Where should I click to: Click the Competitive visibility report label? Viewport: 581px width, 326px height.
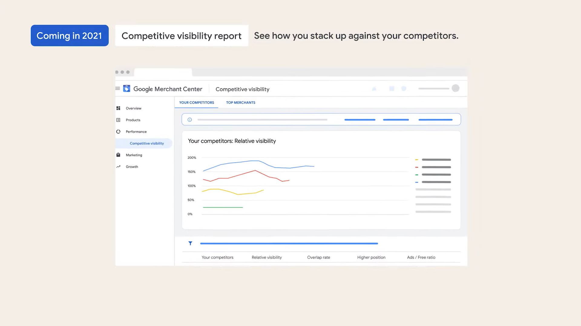tap(182, 36)
